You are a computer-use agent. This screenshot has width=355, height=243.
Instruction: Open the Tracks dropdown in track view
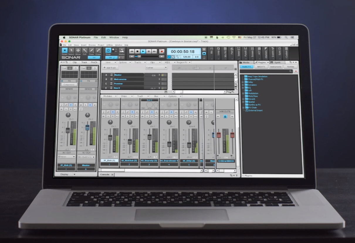pos(140,62)
